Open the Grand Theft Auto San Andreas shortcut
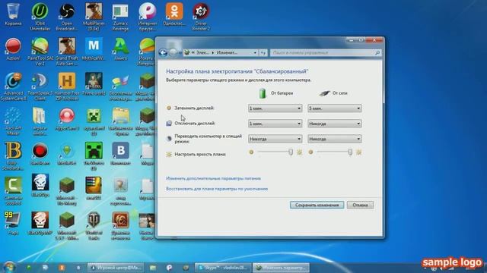The width and height of the screenshot is (487, 273). click(x=66, y=51)
